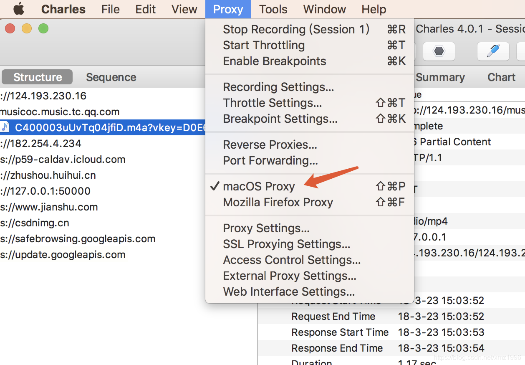Toggle the checked macOS Proxy item
Viewport: 525px width, 365px height.
(x=310, y=186)
